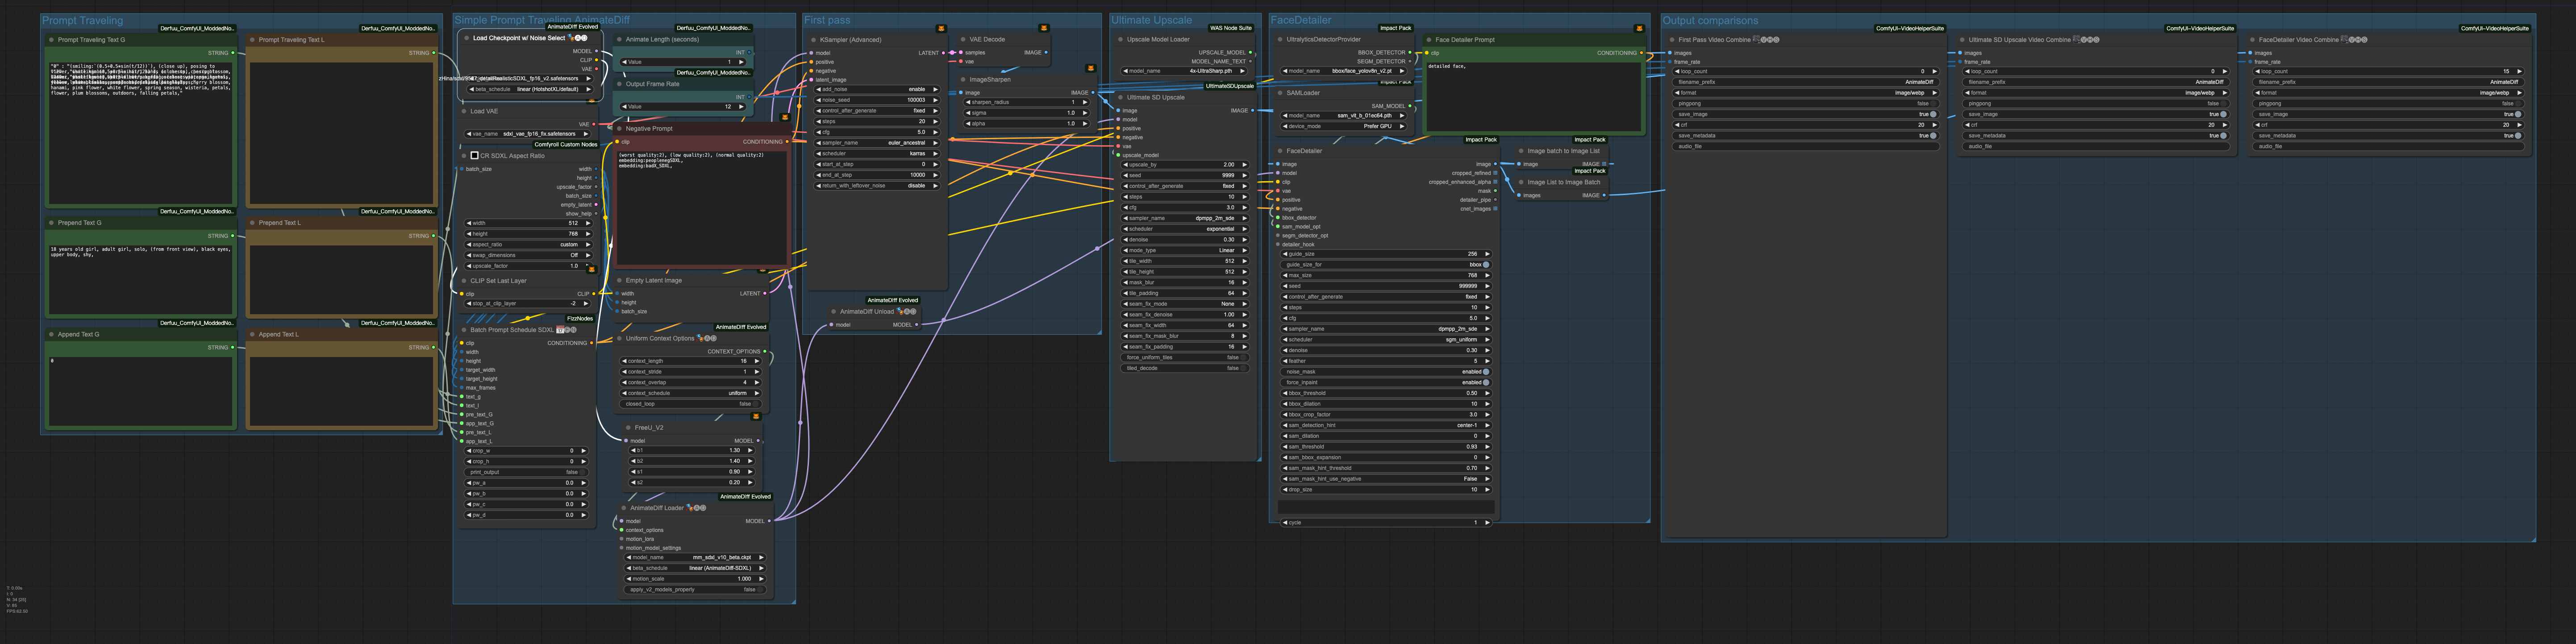Click the fox badge above KSampler (Advanced)
Image resolution: width=2576 pixels, height=644 pixels.
(941, 28)
